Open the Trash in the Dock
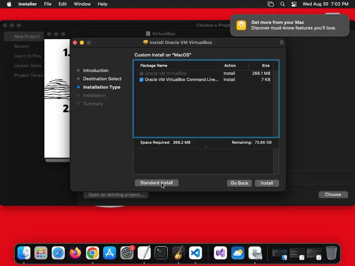This screenshot has width=355, height=266. [331, 252]
